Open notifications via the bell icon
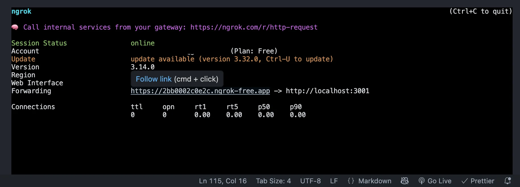This screenshot has width=520, height=187. click(507, 181)
